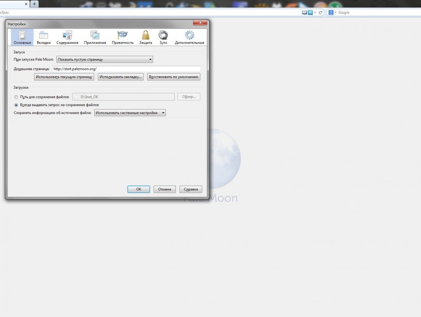Go to the Приложения settings tab
The width and height of the screenshot is (421, 317).
click(x=95, y=37)
